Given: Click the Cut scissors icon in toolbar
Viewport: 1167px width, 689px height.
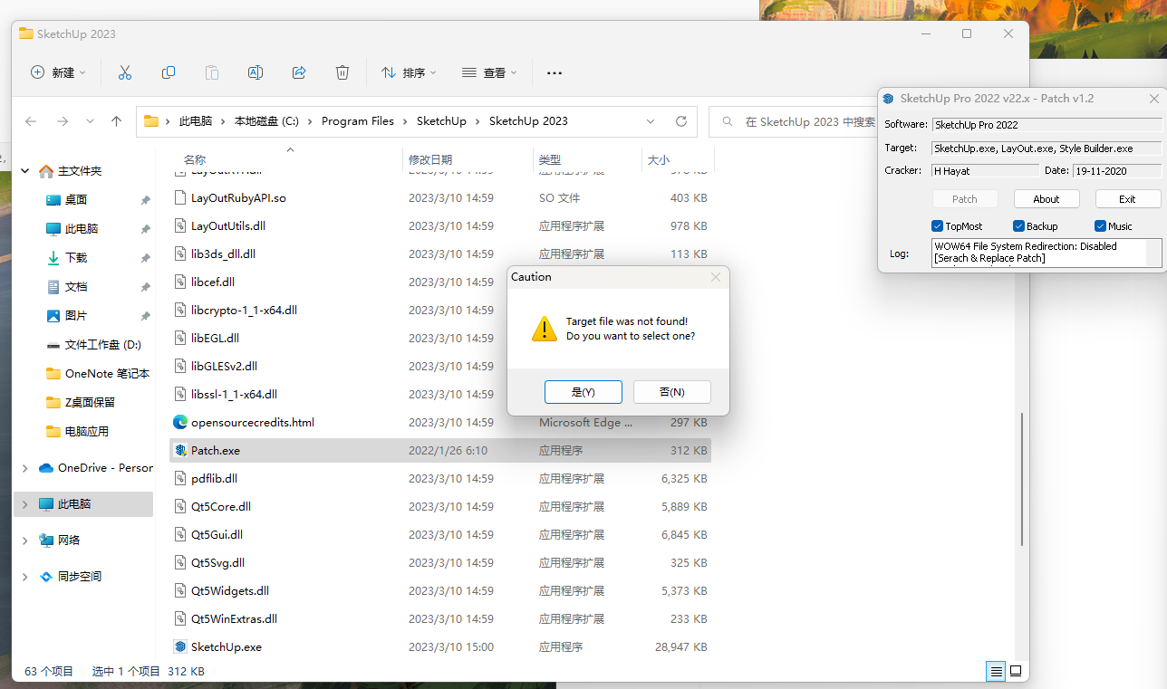Looking at the screenshot, I should 125,72.
